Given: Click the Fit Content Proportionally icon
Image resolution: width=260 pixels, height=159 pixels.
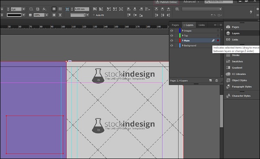Looking at the screenshot, I should [101, 9].
